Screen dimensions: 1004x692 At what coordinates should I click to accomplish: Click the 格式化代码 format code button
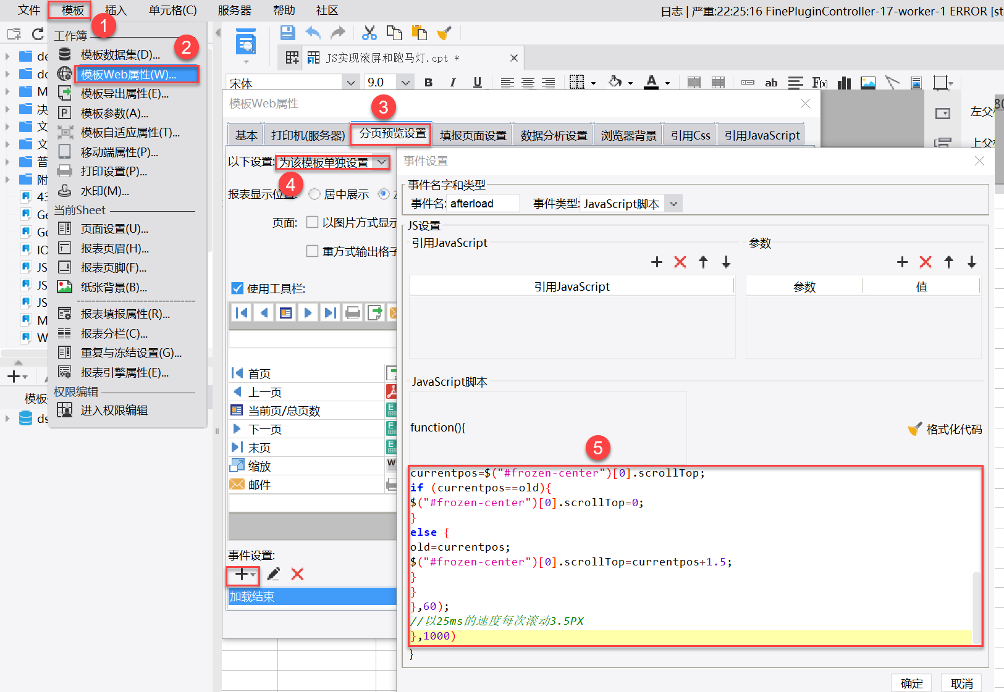click(x=945, y=429)
